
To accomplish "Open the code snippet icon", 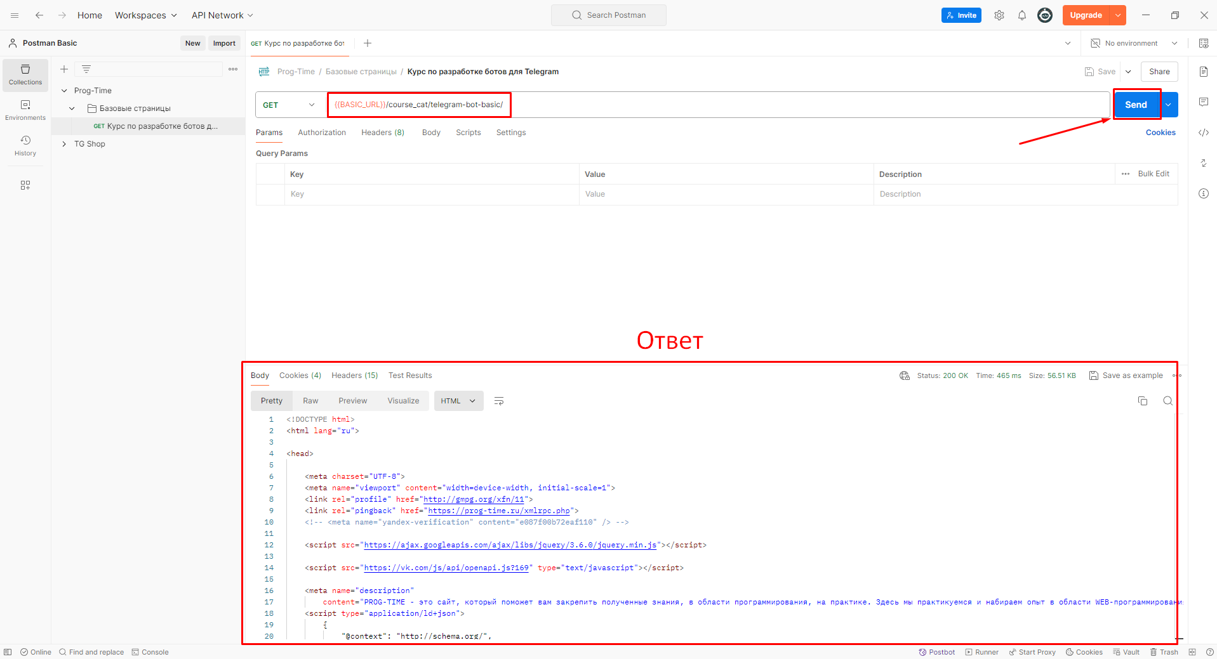I will 1204,133.
